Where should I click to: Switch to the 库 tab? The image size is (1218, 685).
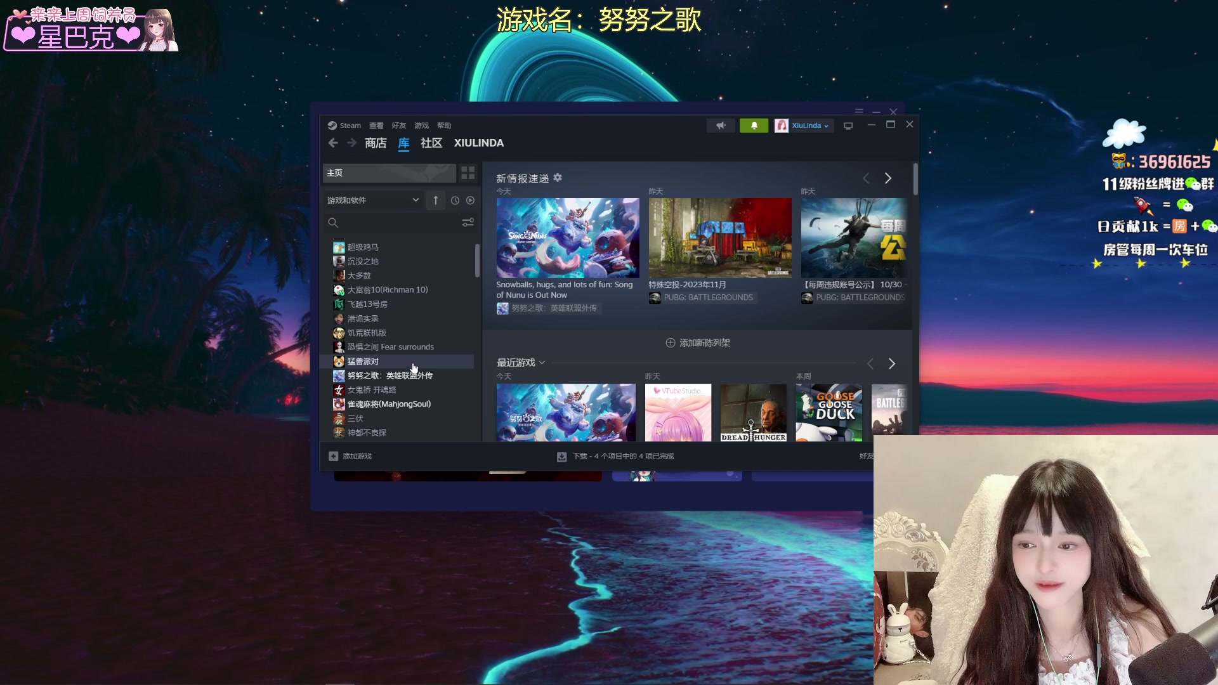pyautogui.click(x=403, y=143)
